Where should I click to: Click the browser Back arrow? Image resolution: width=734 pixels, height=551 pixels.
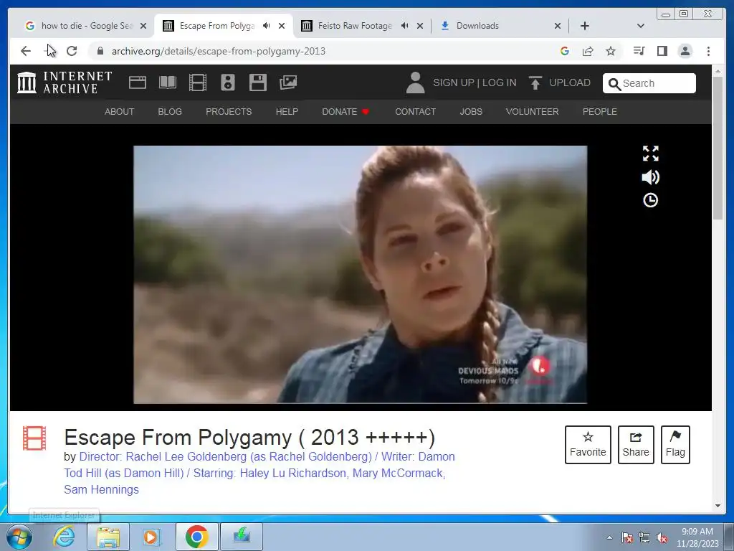tap(26, 51)
